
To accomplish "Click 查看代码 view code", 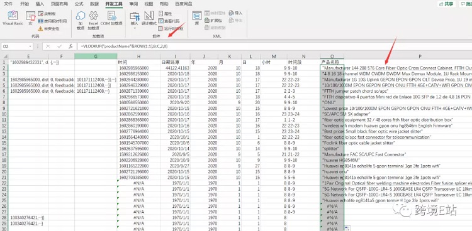I will (x=169, y=21).
